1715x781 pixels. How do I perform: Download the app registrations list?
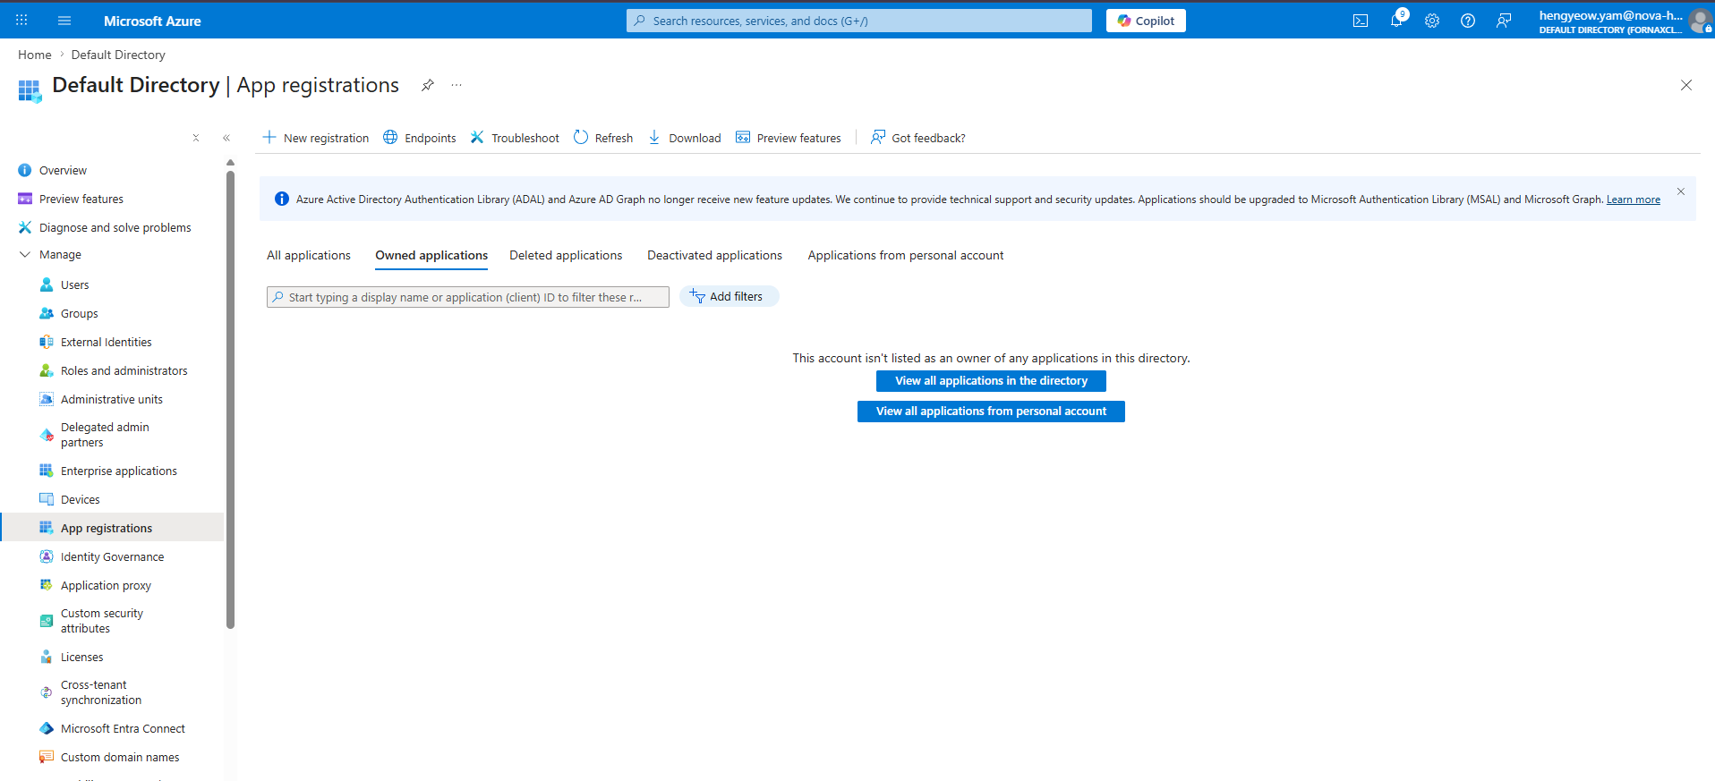coord(685,138)
